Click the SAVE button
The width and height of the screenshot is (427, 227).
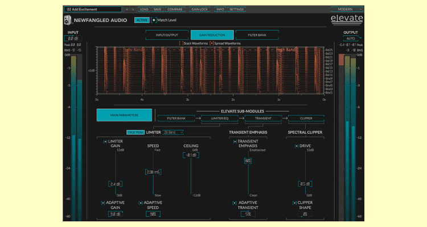[157, 9]
